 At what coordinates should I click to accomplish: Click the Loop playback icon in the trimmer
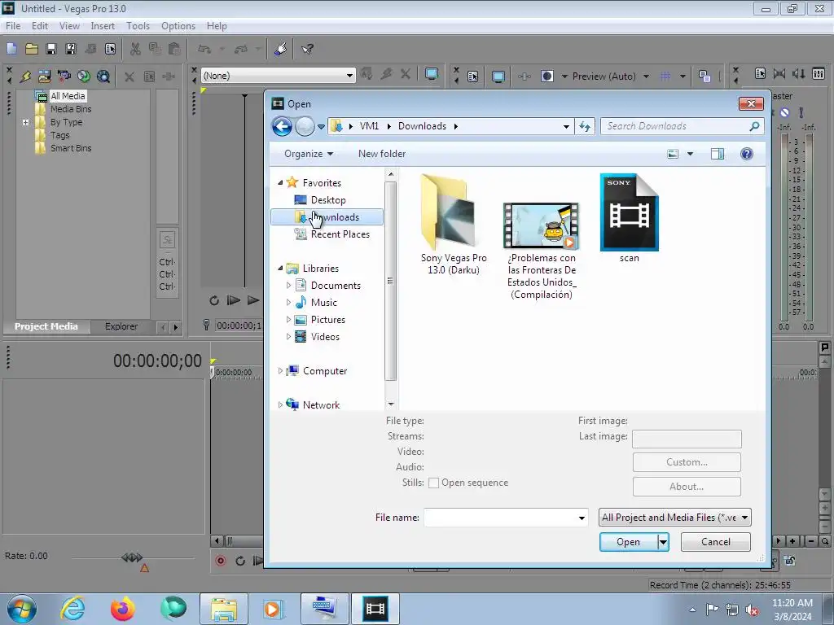(x=214, y=300)
